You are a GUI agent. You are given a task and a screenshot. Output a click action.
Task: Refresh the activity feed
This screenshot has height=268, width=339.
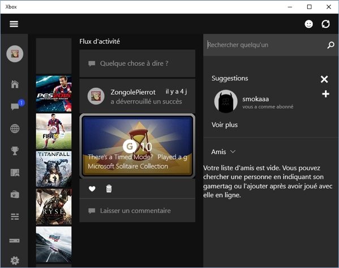point(325,24)
